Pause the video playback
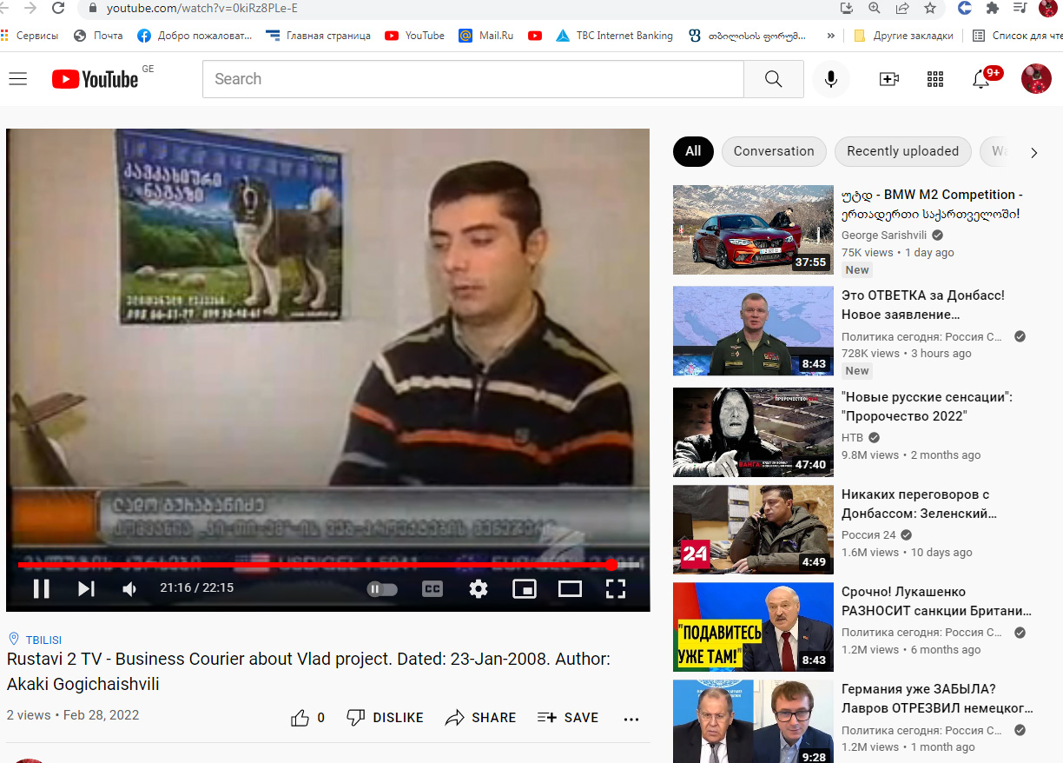 (x=41, y=588)
